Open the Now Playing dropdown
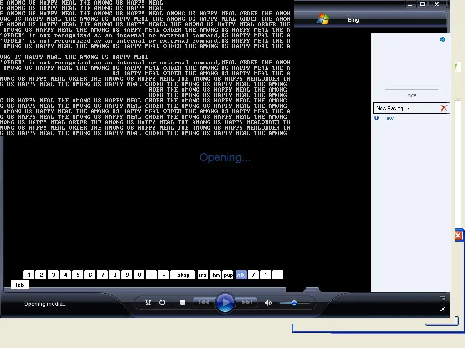 [393, 108]
